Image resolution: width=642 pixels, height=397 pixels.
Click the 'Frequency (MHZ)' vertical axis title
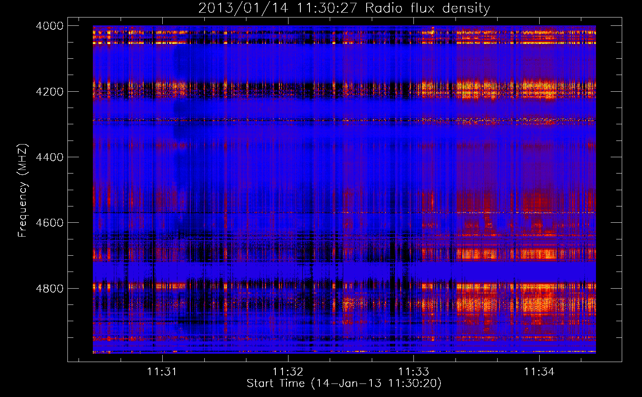23,191
